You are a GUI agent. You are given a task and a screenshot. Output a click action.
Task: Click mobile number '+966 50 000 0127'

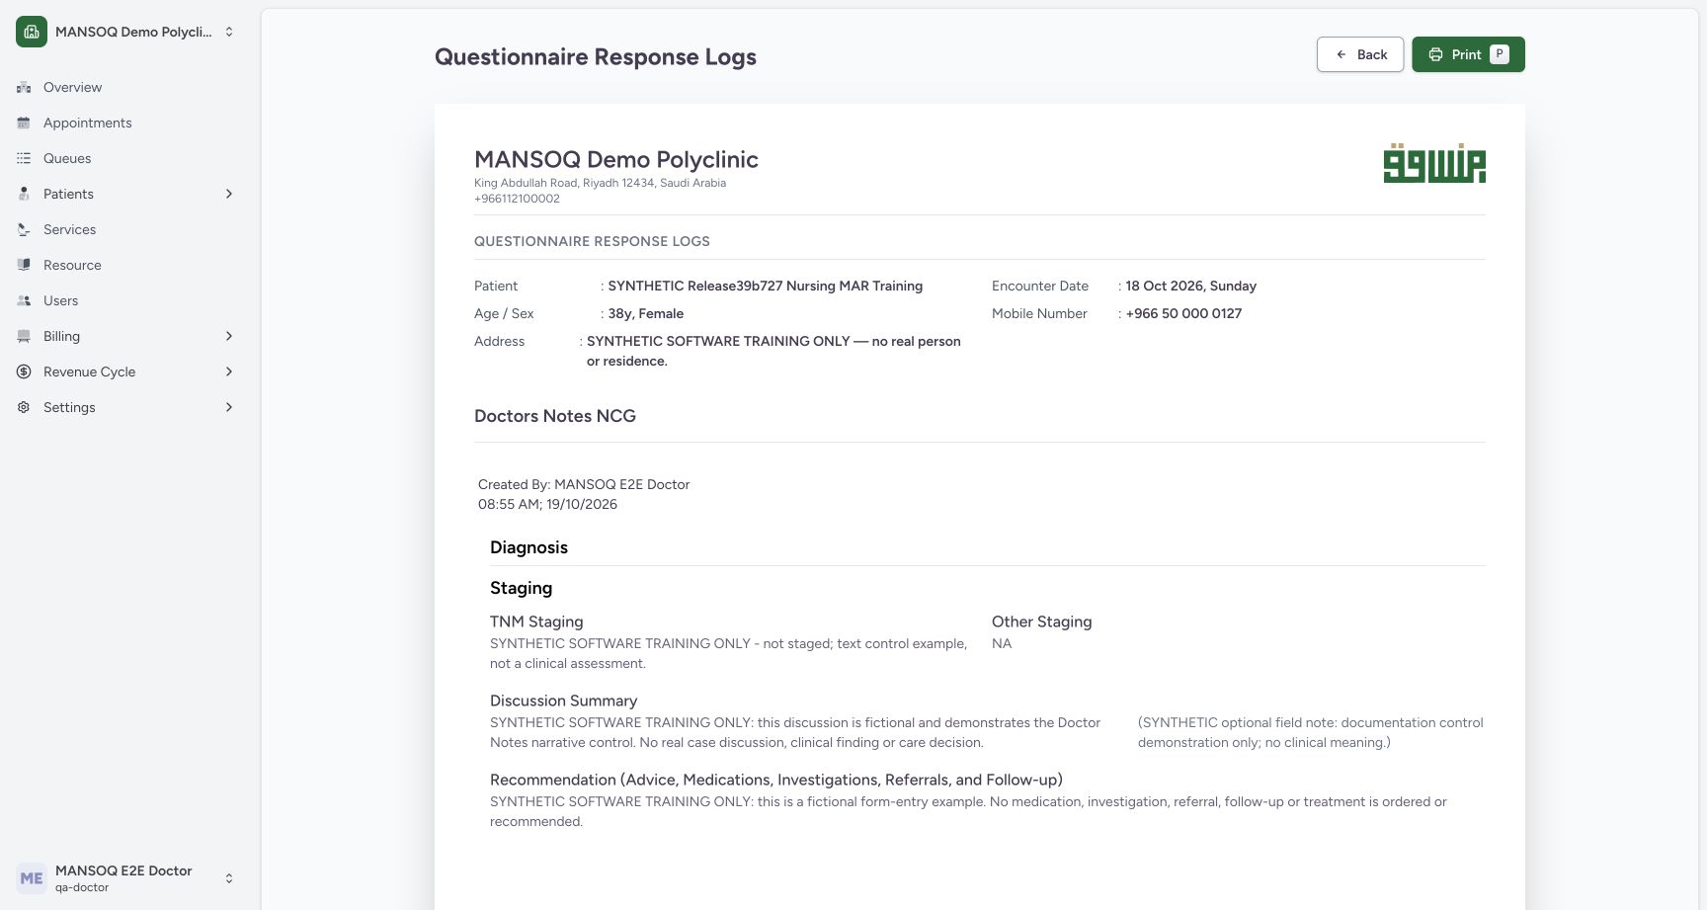[1183, 313]
